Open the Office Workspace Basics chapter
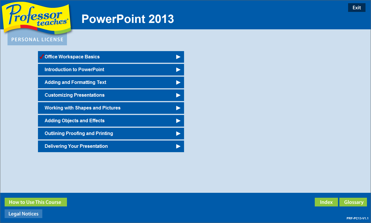Screen dimensions: 371x223 111,57
